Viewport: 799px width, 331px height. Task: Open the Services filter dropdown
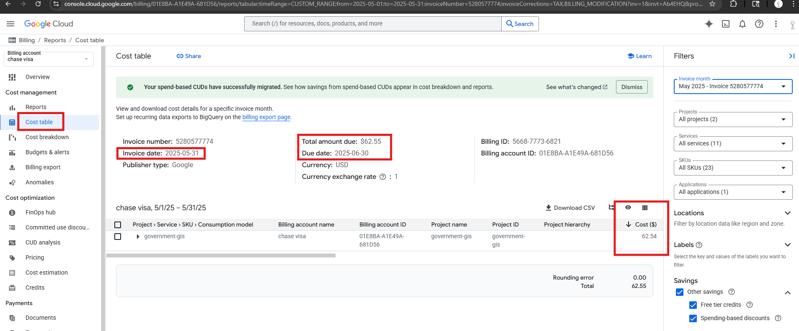click(x=733, y=144)
